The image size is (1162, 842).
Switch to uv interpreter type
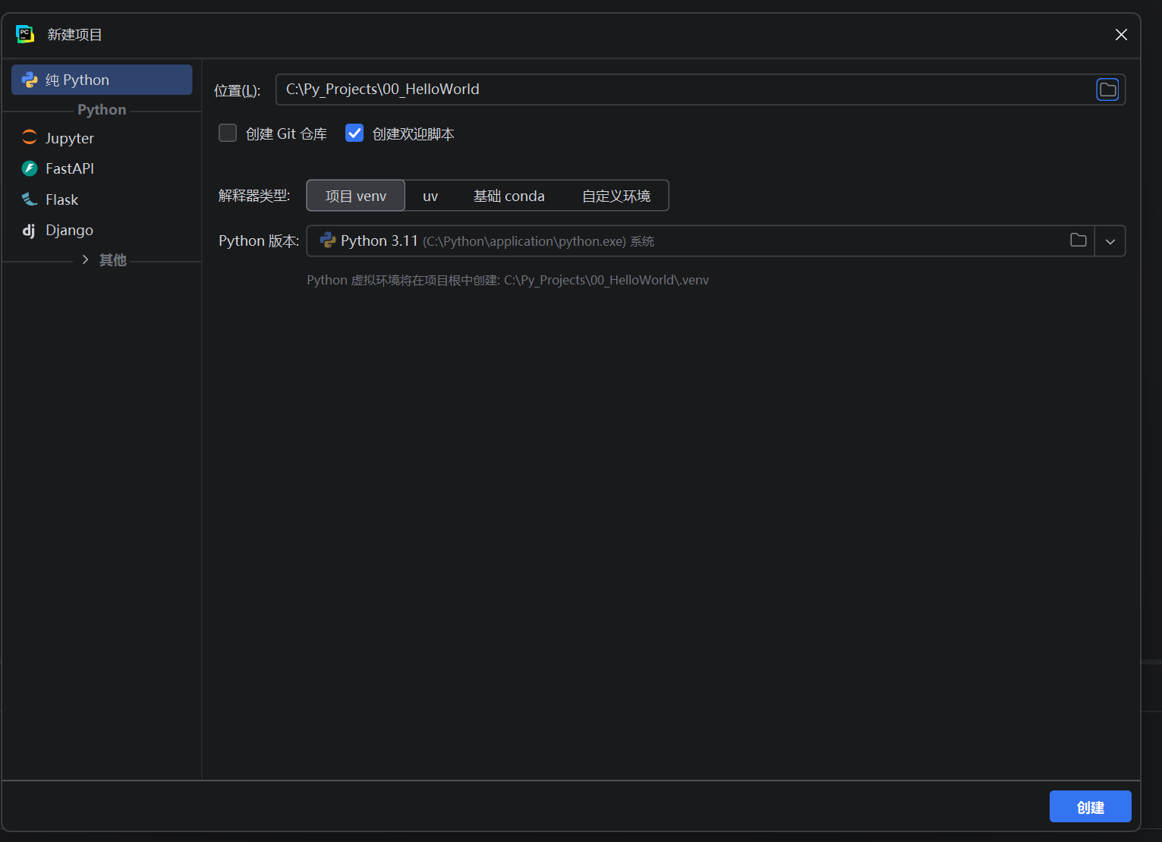(x=430, y=196)
